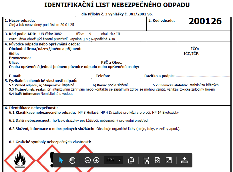Click the page view pages icon
The image size is (233, 172).
click(x=131, y=160)
